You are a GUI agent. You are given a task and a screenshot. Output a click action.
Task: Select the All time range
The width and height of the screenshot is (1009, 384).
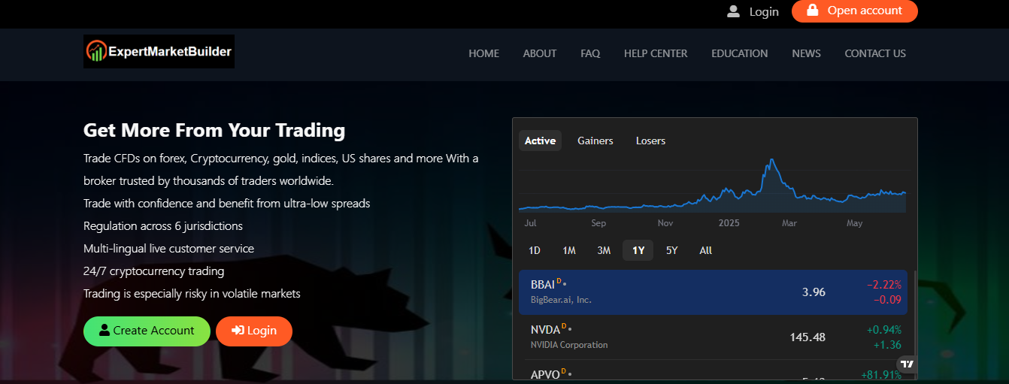[705, 250]
